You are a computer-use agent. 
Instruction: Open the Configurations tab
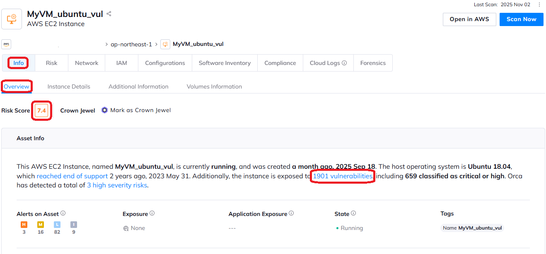(165, 63)
